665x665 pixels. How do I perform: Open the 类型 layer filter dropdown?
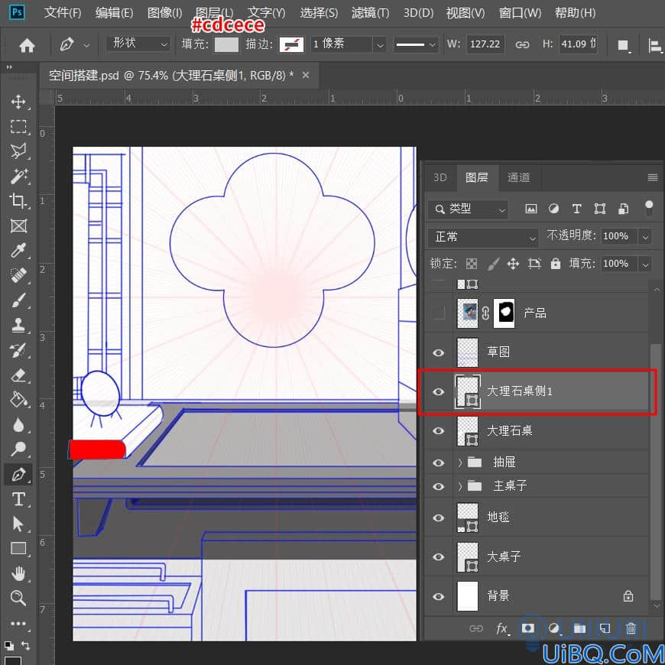click(468, 209)
